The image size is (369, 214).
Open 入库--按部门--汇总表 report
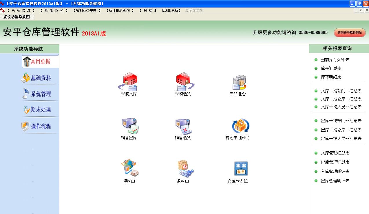click(x=341, y=91)
